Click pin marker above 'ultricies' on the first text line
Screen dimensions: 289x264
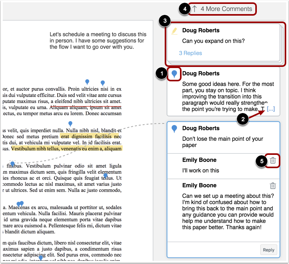coord(87,82)
